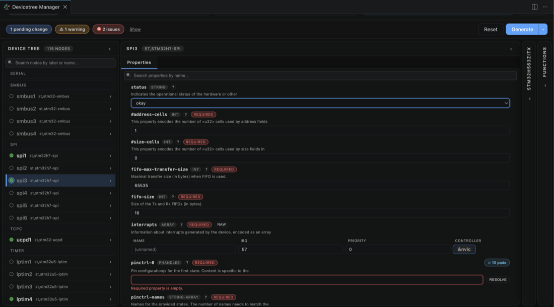Expand the Functions side panel

(545, 86)
